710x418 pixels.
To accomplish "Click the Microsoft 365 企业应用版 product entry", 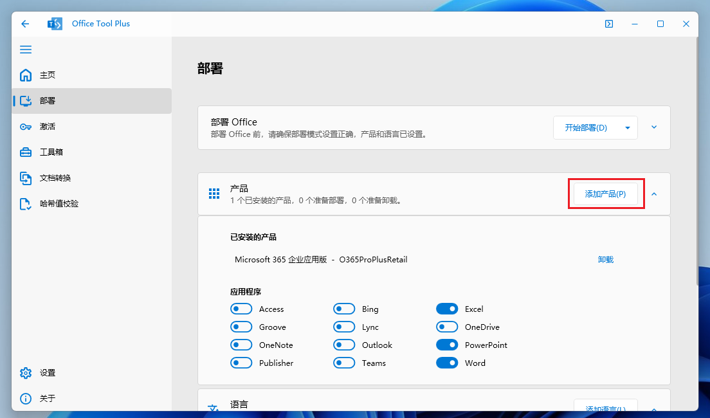I will (321, 260).
